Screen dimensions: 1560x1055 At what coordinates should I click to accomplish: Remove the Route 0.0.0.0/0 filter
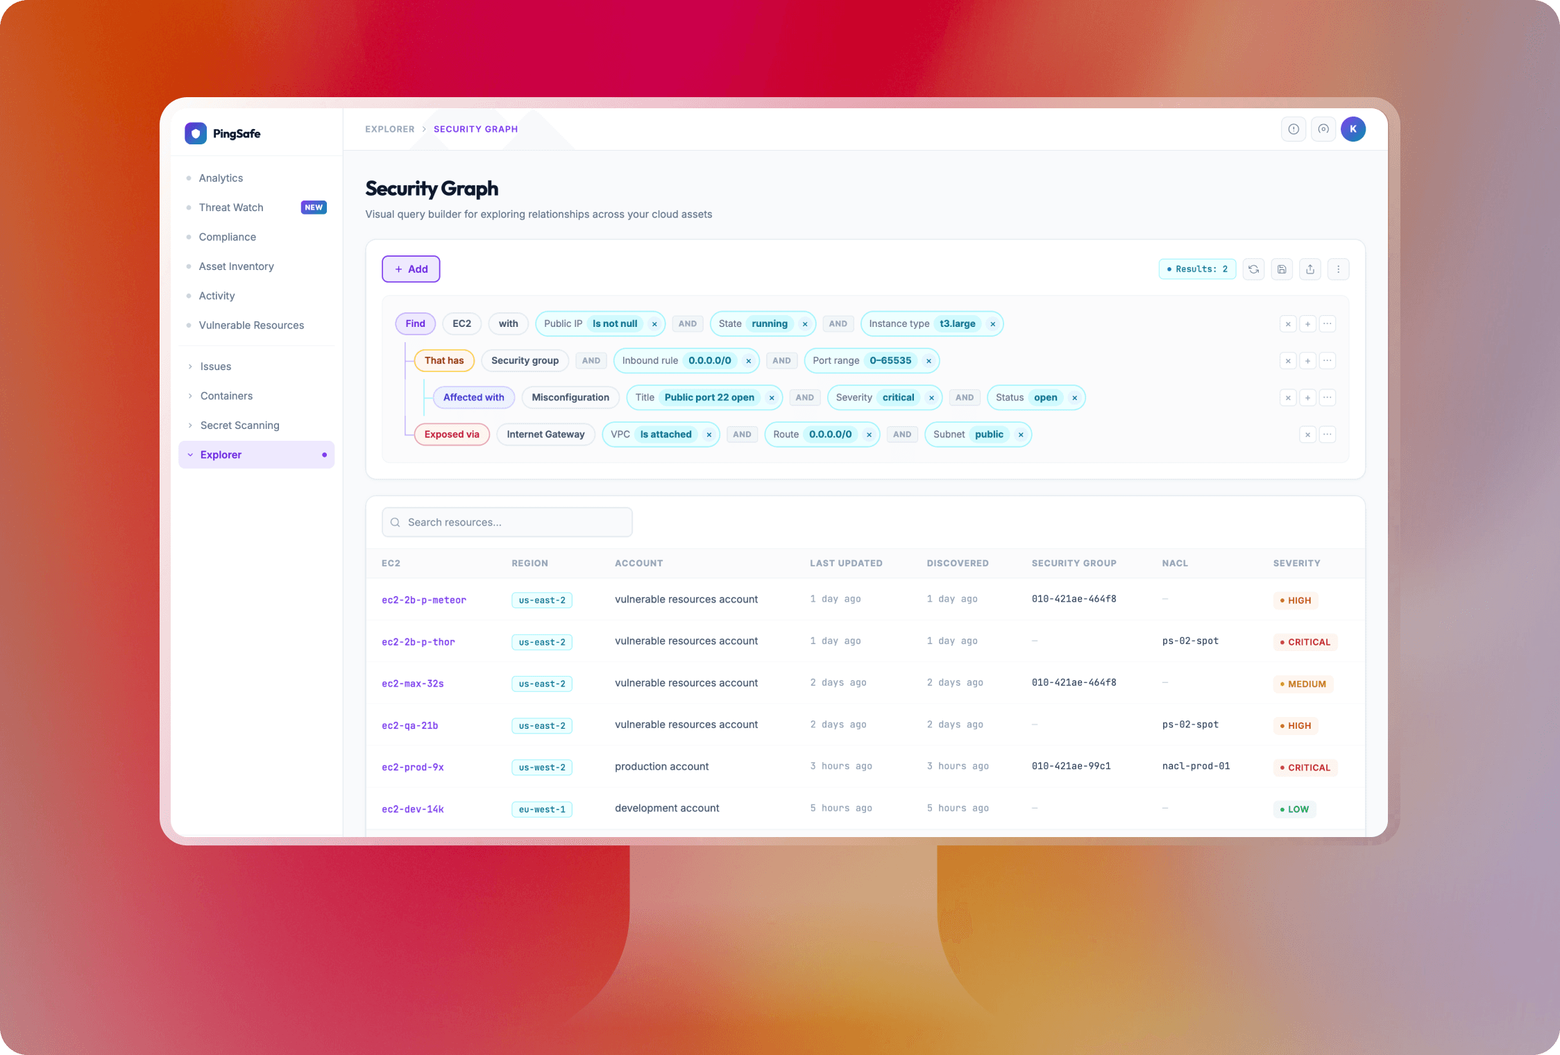869,434
